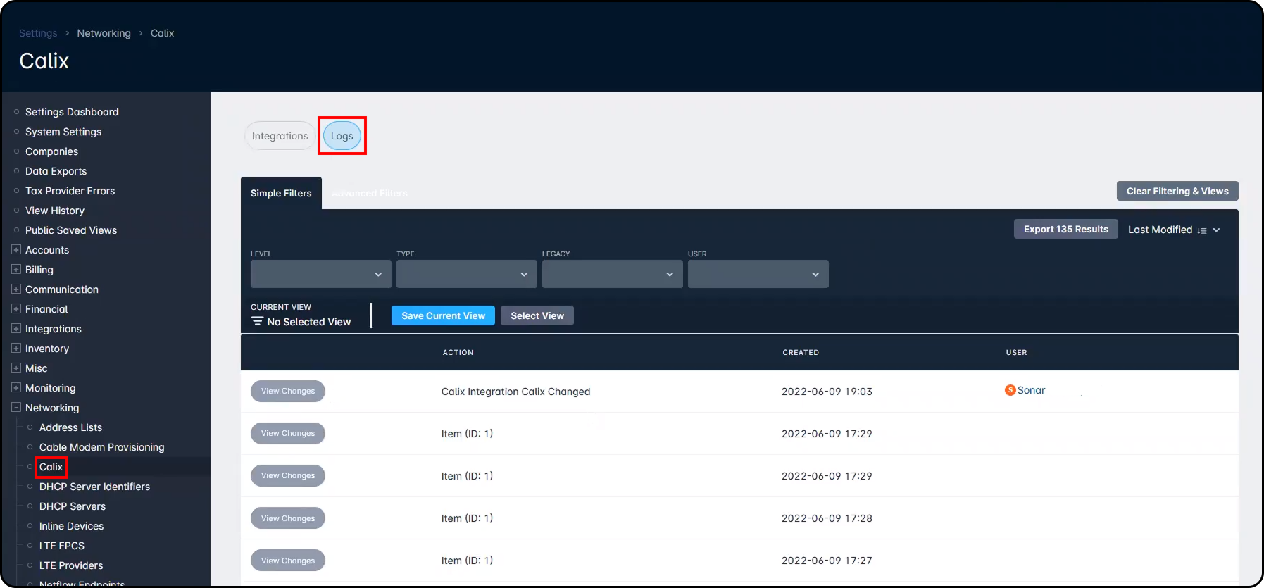The height and width of the screenshot is (588, 1264).
Task: Open Companies in sidebar
Action: 51,151
